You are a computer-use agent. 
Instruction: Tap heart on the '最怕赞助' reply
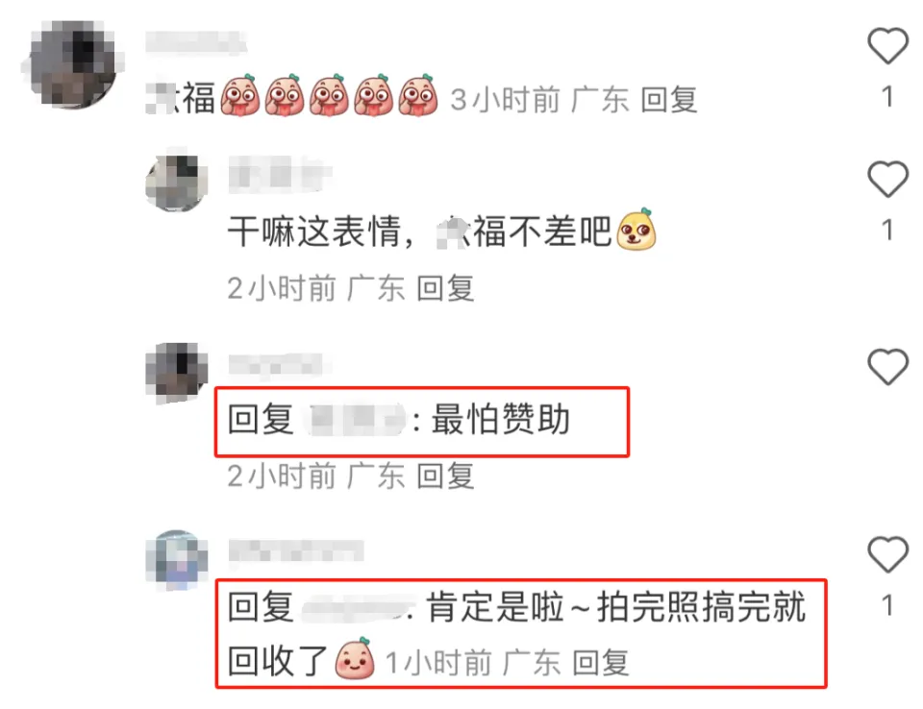coord(887,367)
